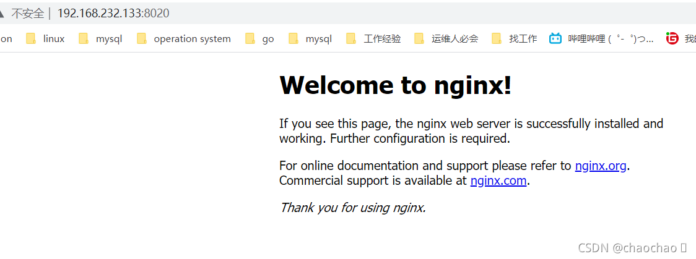Click the Welcome to nginx! heading
Image resolution: width=696 pixels, height=259 pixels.
pyautogui.click(x=396, y=85)
